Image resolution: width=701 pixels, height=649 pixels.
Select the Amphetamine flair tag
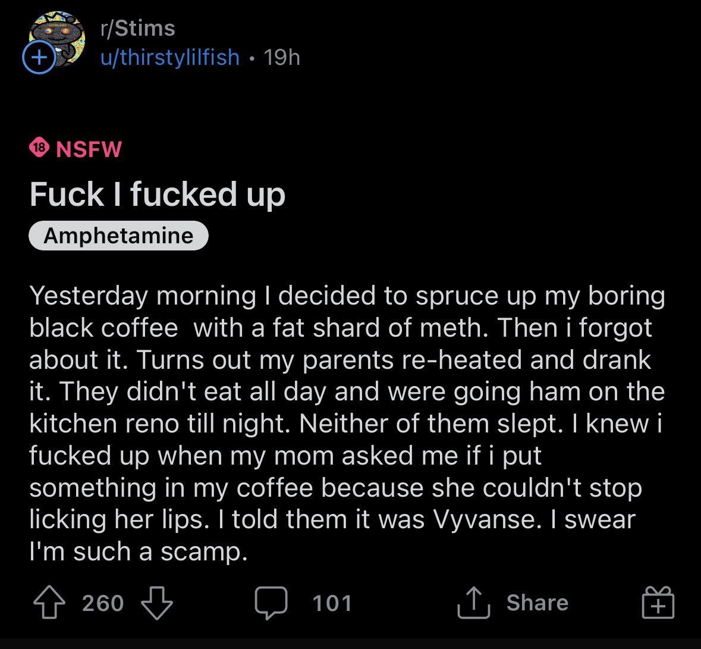(118, 236)
